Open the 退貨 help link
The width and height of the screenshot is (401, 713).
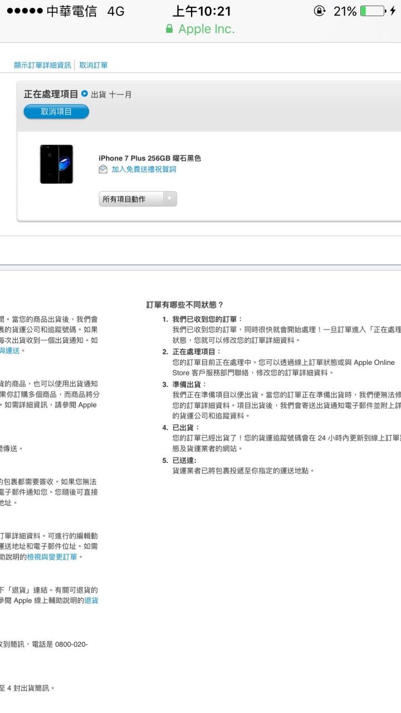(91, 600)
